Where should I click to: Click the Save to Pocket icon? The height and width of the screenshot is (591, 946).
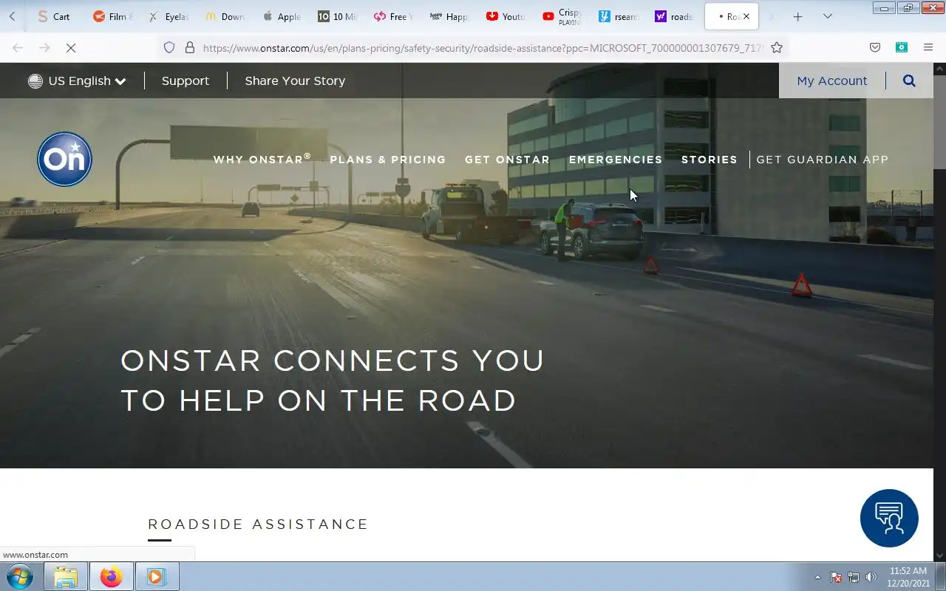[875, 47]
